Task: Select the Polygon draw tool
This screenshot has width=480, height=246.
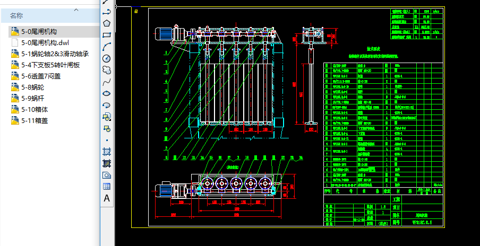Action: click(107, 23)
